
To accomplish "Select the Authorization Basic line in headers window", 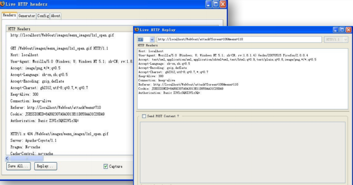I will [x=44, y=121].
